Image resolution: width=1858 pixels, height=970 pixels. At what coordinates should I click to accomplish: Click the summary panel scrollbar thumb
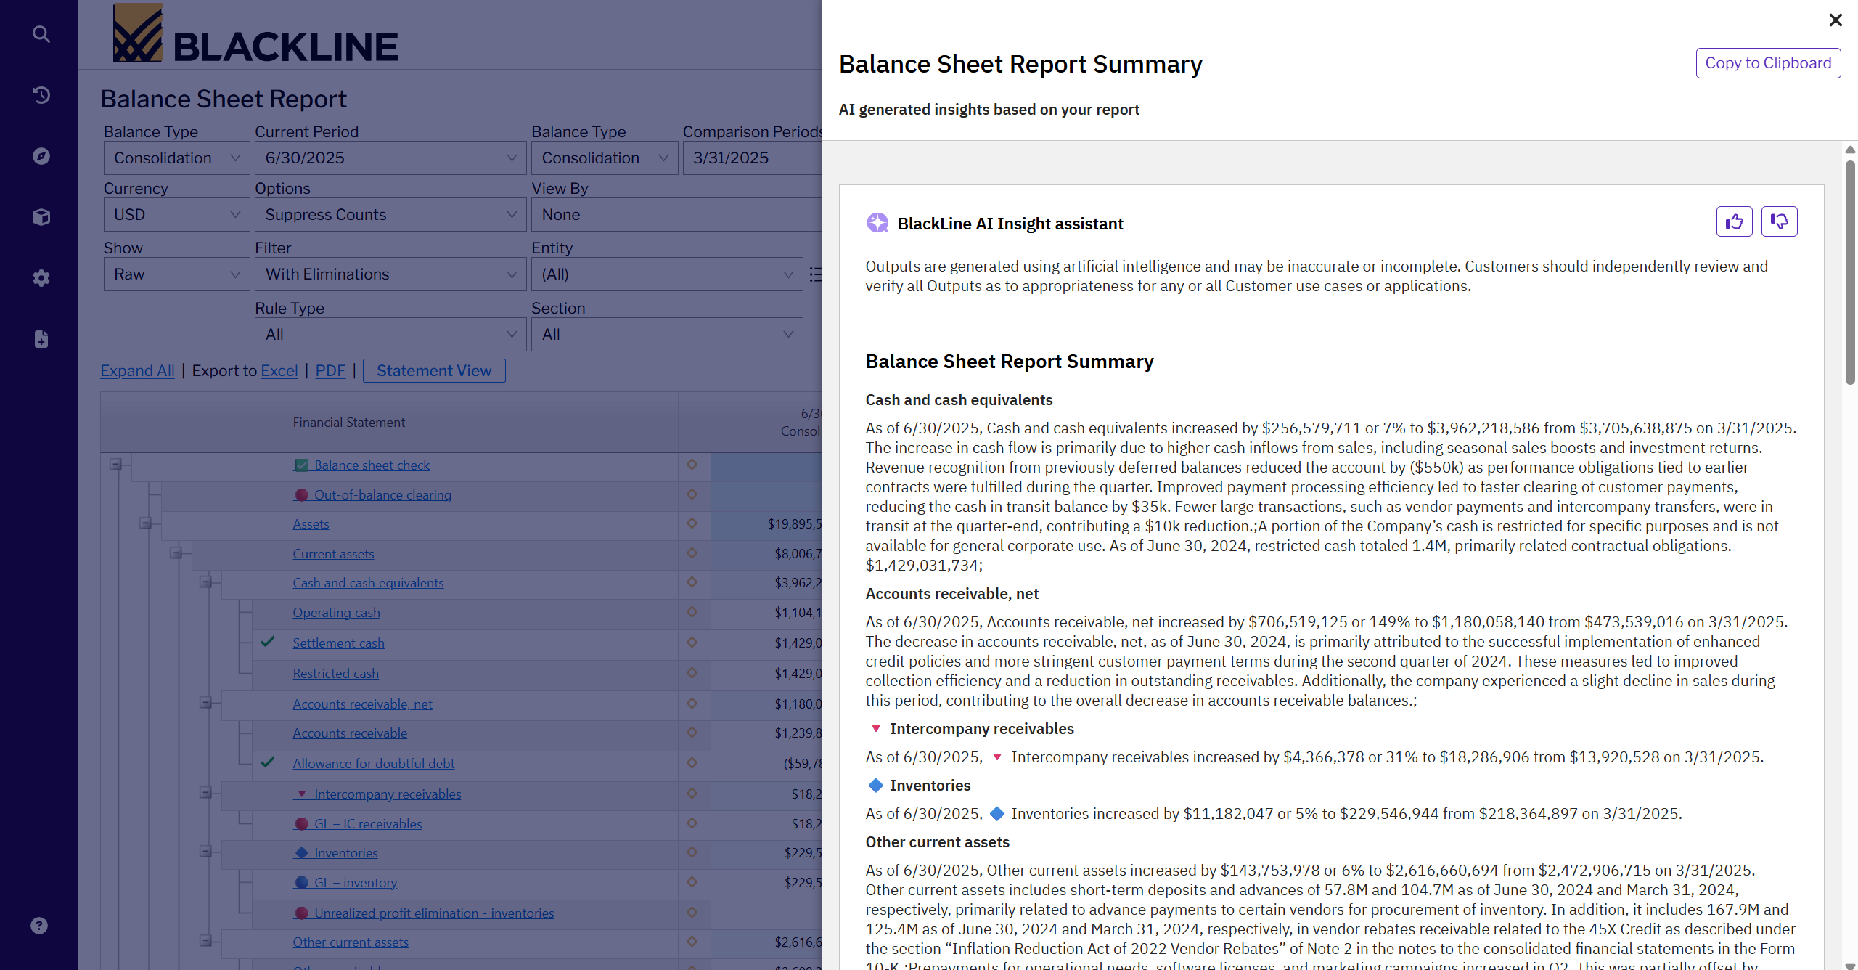coord(1850,272)
